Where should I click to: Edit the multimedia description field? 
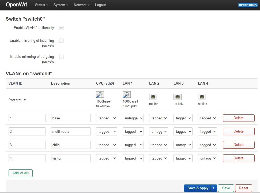pyautogui.click(x=71, y=131)
